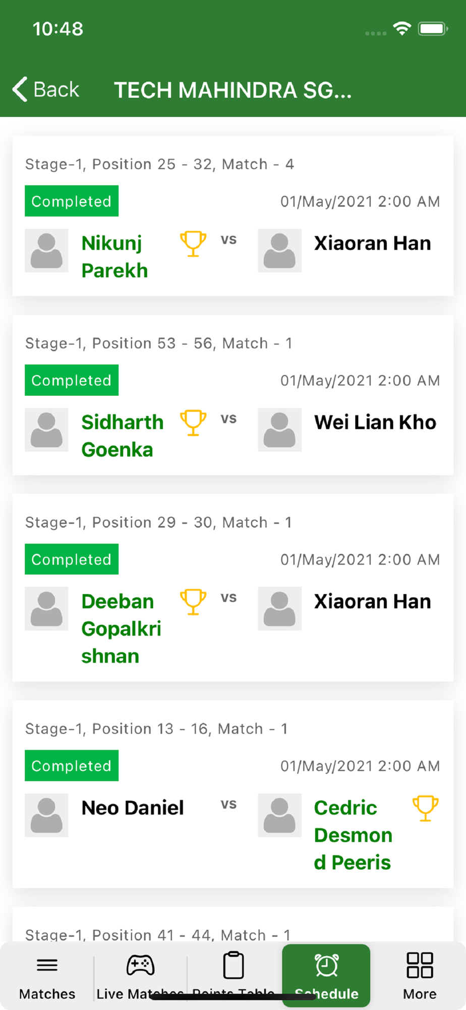Click Xiaoran Han avatar in Match 4 card
Screen dimensions: 466x1010
pyautogui.click(x=280, y=250)
